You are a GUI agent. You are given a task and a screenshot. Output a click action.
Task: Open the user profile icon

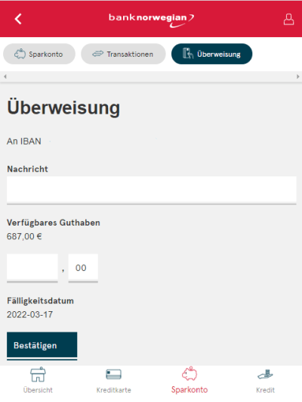coord(288,19)
